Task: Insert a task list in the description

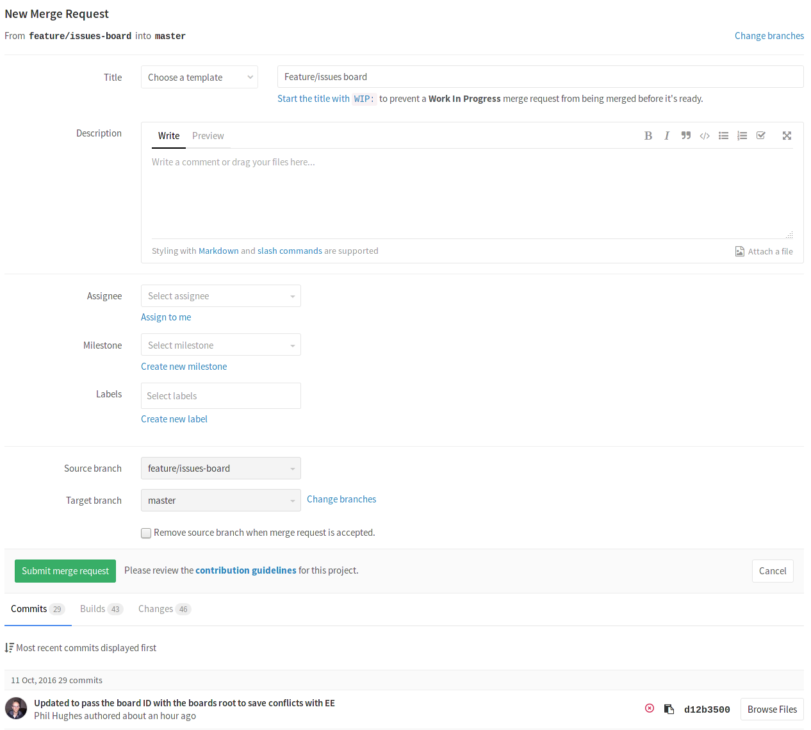Action: (760, 135)
